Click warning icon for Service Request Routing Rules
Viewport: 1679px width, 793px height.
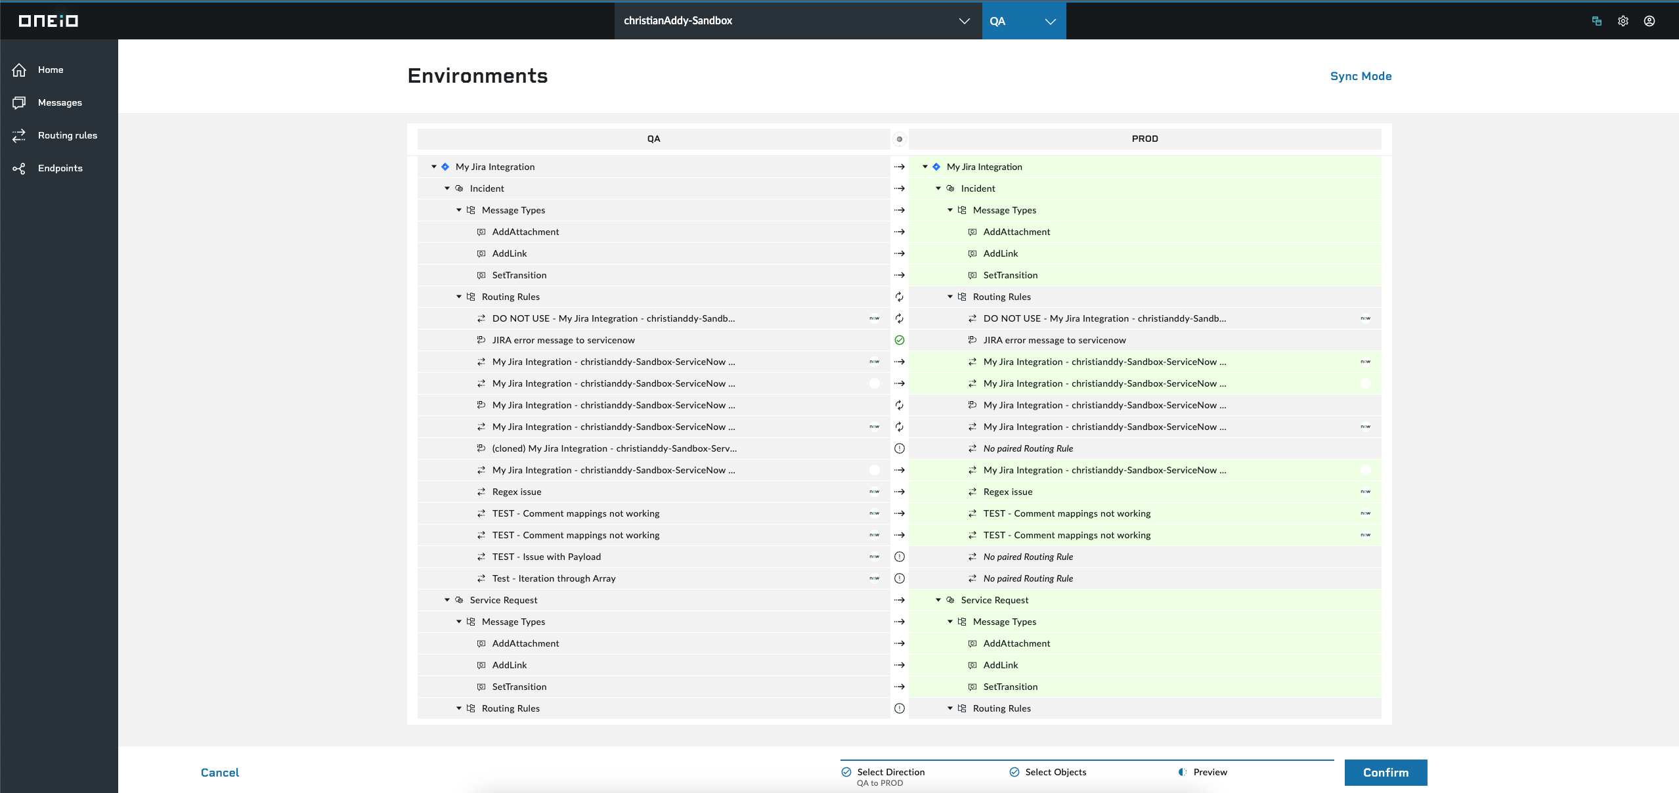click(900, 708)
